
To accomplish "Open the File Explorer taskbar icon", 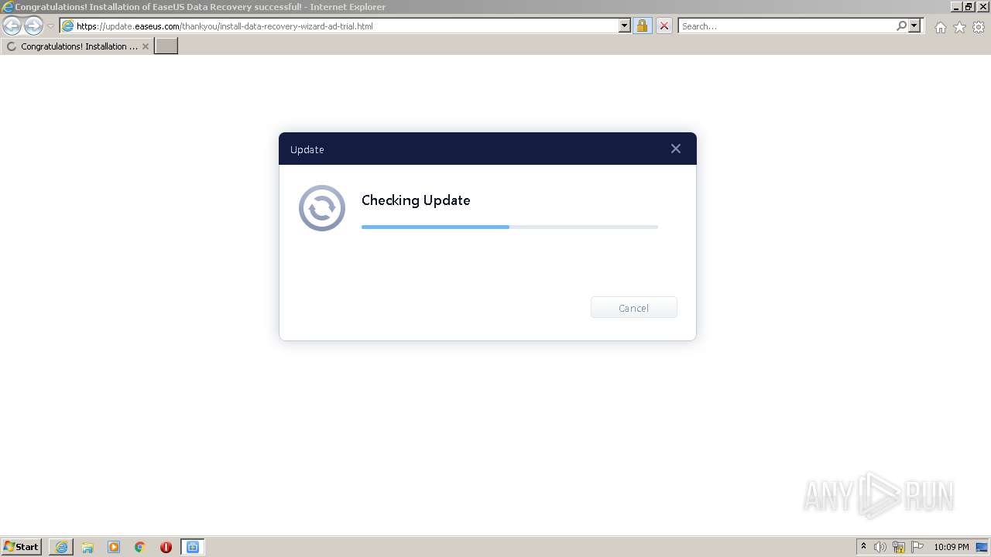I will [x=87, y=547].
